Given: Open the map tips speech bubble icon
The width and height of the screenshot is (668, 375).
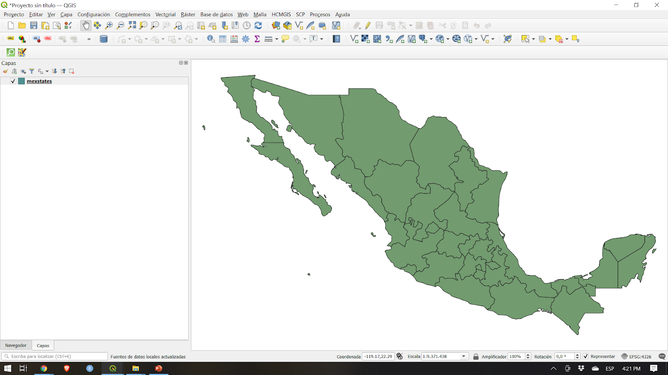Looking at the screenshot, I should [x=285, y=39].
